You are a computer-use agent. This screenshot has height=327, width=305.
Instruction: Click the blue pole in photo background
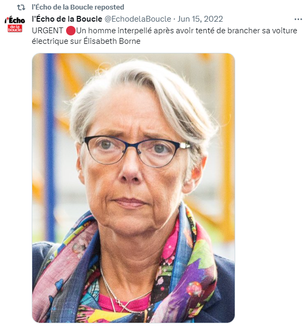(50, 146)
